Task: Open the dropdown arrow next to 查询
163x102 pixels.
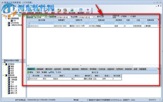Action: click(x=128, y=16)
